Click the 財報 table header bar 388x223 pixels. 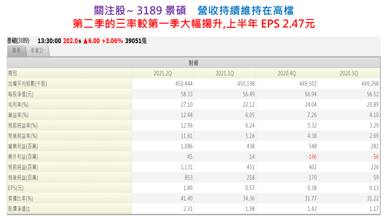pyautogui.click(x=193, y=63)
